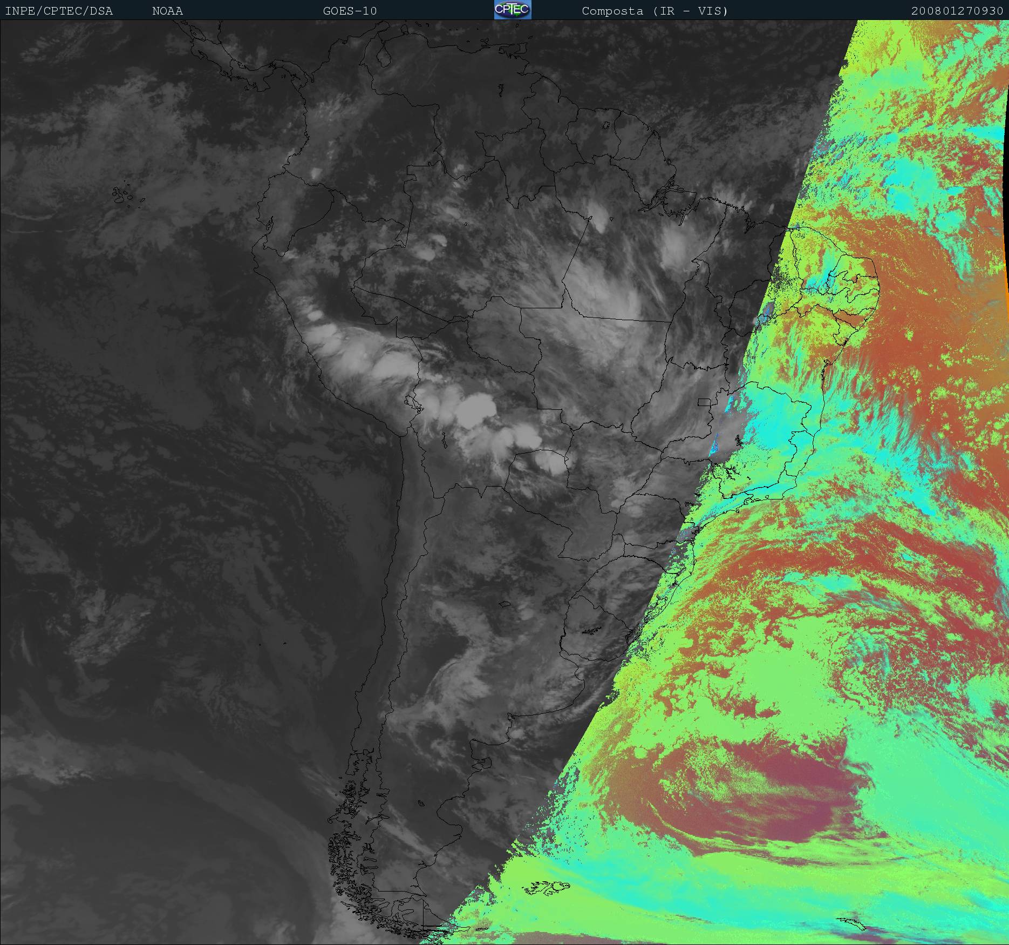Click the Composta (IR - VIS) title
The height and width of the screenshot is (945, 1009).
click(x=655, y=11)
